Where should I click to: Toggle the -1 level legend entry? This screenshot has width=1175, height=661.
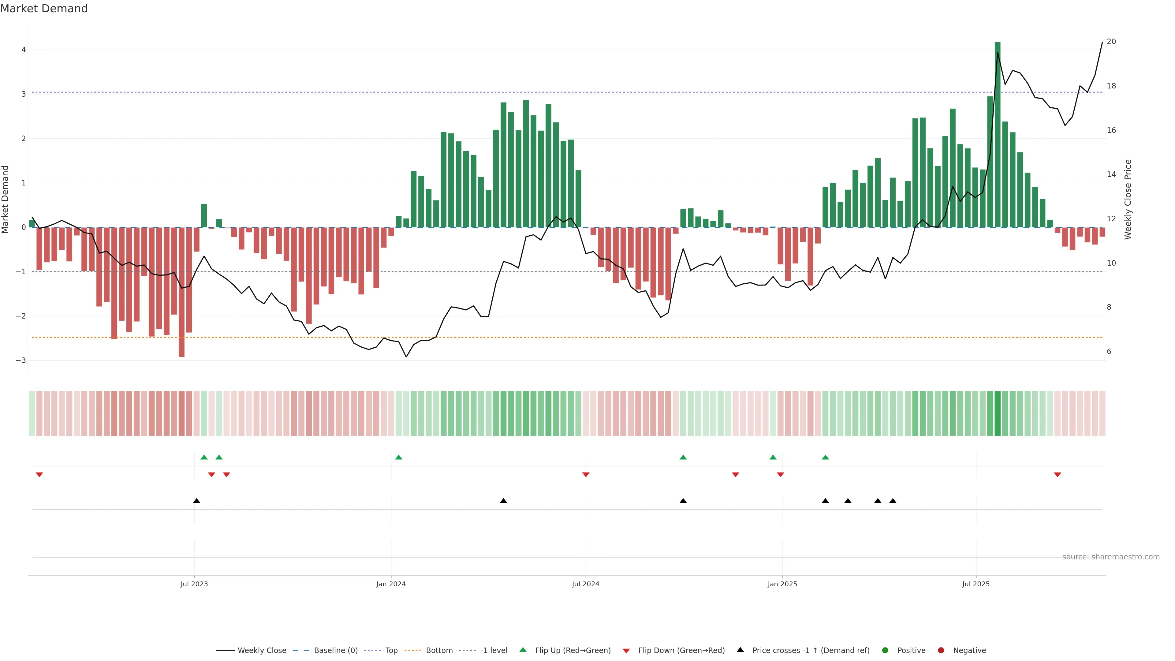click(x=494, y=650)
